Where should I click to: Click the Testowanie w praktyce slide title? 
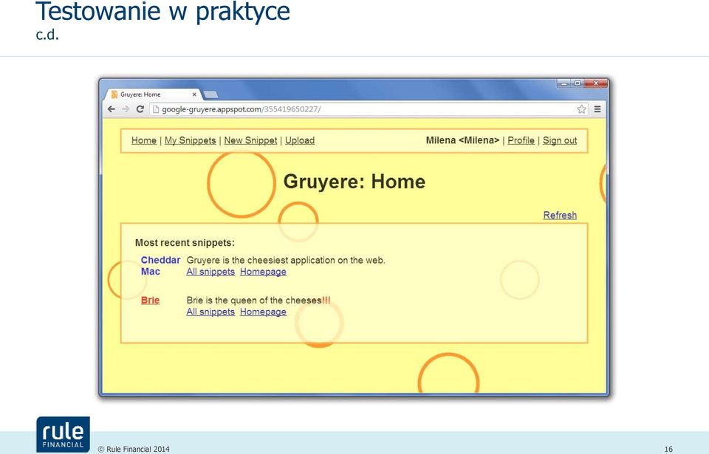click(x=162, y=11)
